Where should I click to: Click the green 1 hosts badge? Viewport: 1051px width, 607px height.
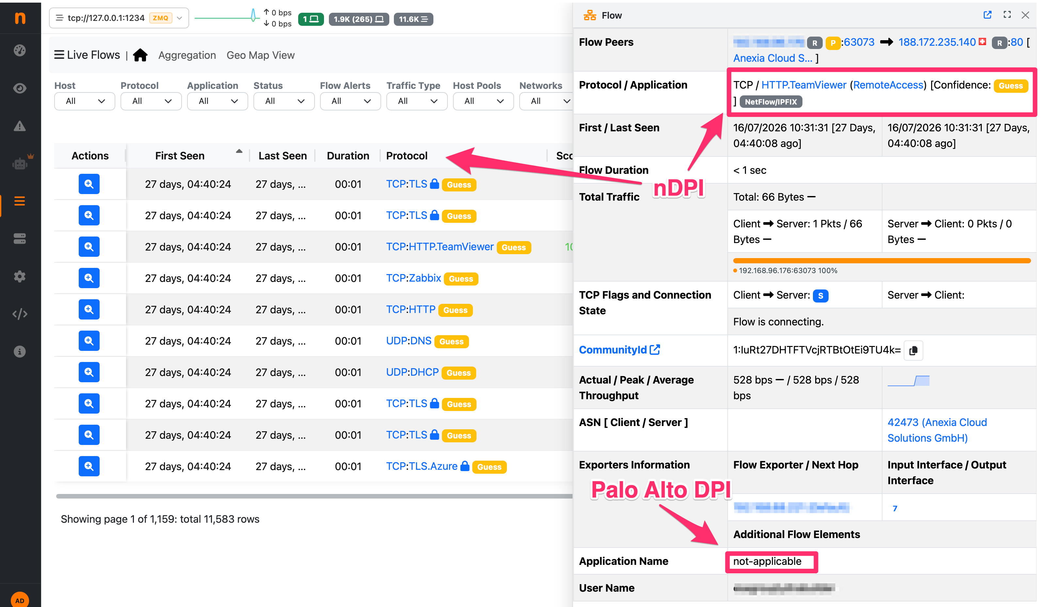311,19
